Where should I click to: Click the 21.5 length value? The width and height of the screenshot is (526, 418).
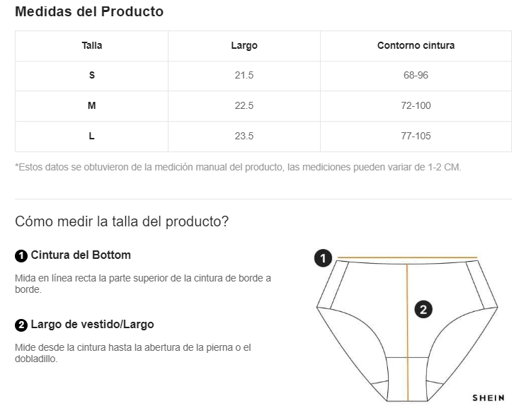[x=244, y=76]
